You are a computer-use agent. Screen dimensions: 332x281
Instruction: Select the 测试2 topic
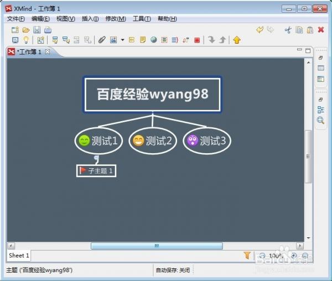(153, 140)
